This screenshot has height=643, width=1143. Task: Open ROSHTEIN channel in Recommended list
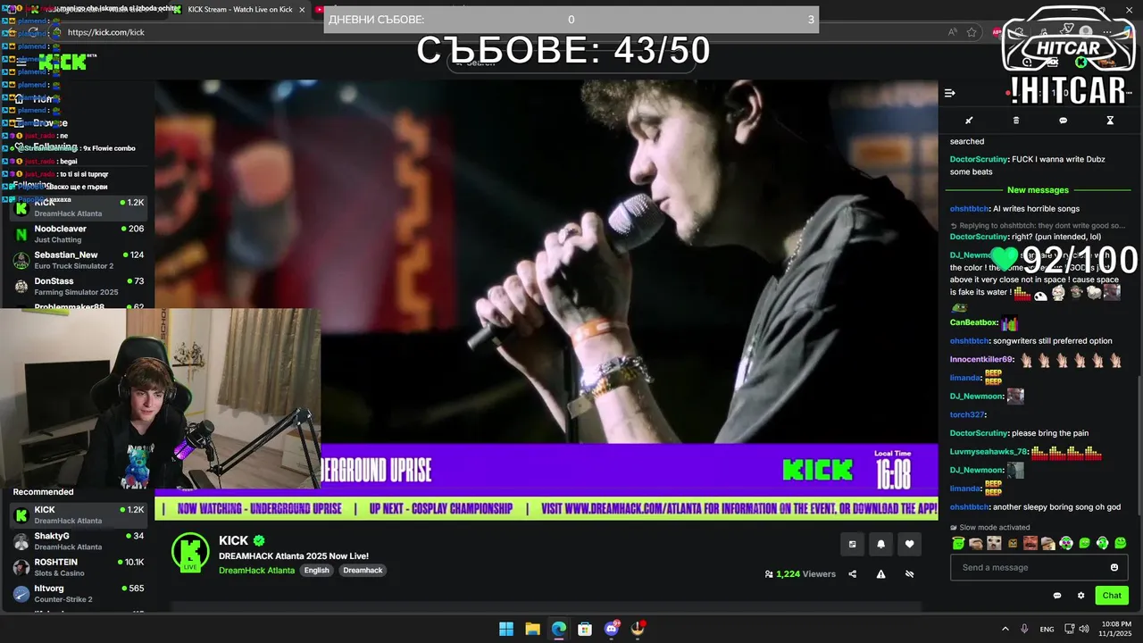click(78, 567)
